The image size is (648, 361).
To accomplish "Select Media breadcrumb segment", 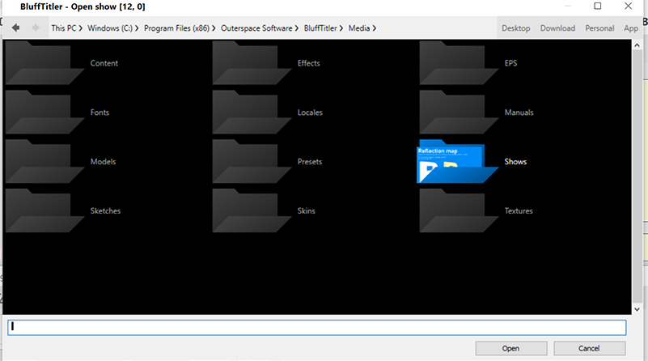I will point(359,28).
